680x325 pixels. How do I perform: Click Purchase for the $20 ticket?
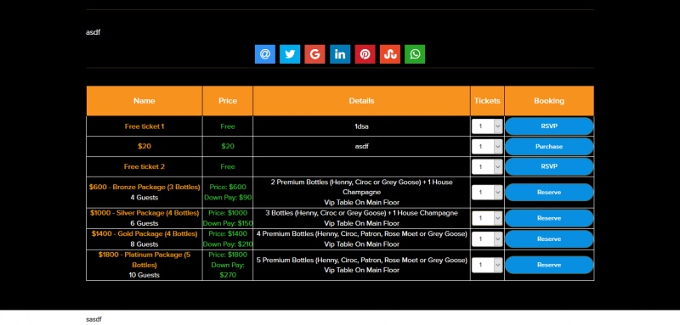coord(549,146)
